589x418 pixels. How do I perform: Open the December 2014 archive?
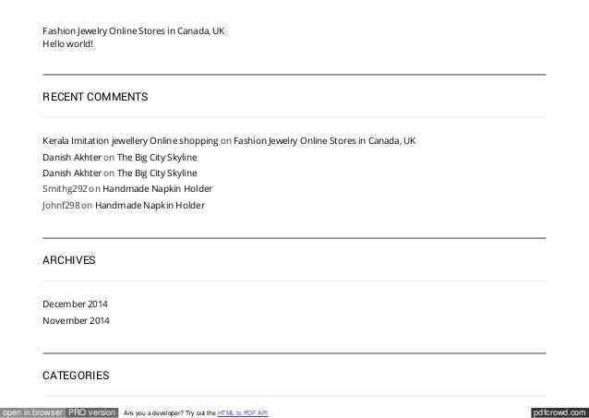coord(75,304)
